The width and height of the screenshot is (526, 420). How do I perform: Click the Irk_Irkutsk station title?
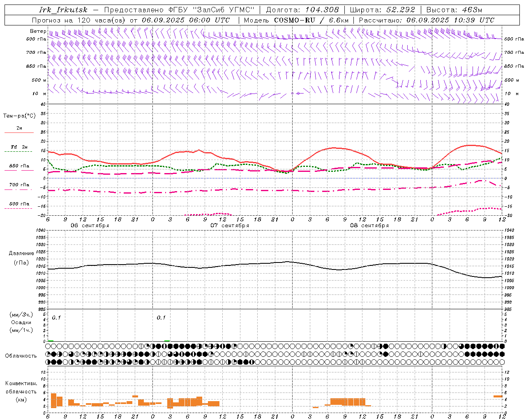click(63, 10)
